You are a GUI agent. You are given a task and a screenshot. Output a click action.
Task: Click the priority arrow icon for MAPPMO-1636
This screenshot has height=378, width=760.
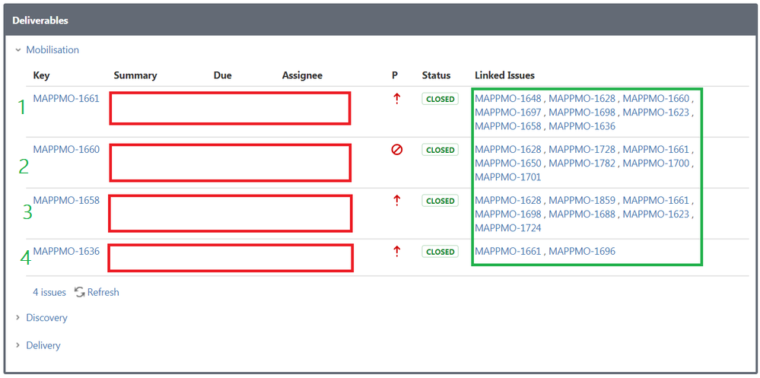pyautogui.click(x=396, y=251)
